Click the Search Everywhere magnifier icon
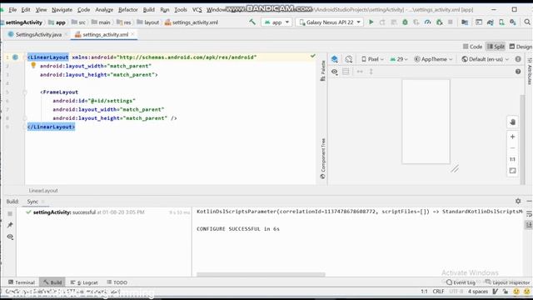This screenshot has width=533, height=300. point(527,22)
